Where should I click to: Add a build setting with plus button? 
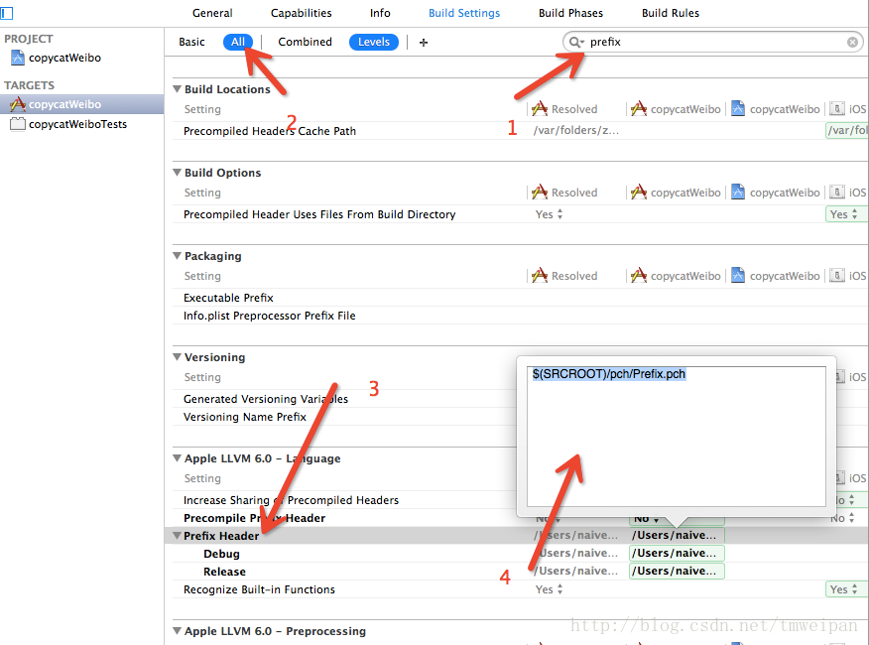424,42
